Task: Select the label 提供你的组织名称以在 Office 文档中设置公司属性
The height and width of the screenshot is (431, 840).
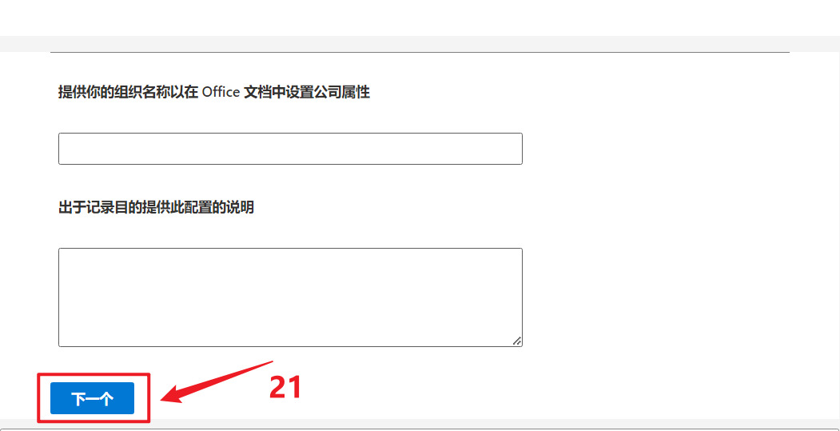Action: 214,92
